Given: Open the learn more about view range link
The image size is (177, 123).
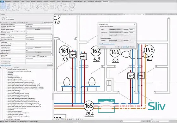Looking at the screenshot, I should click(107, 44).
